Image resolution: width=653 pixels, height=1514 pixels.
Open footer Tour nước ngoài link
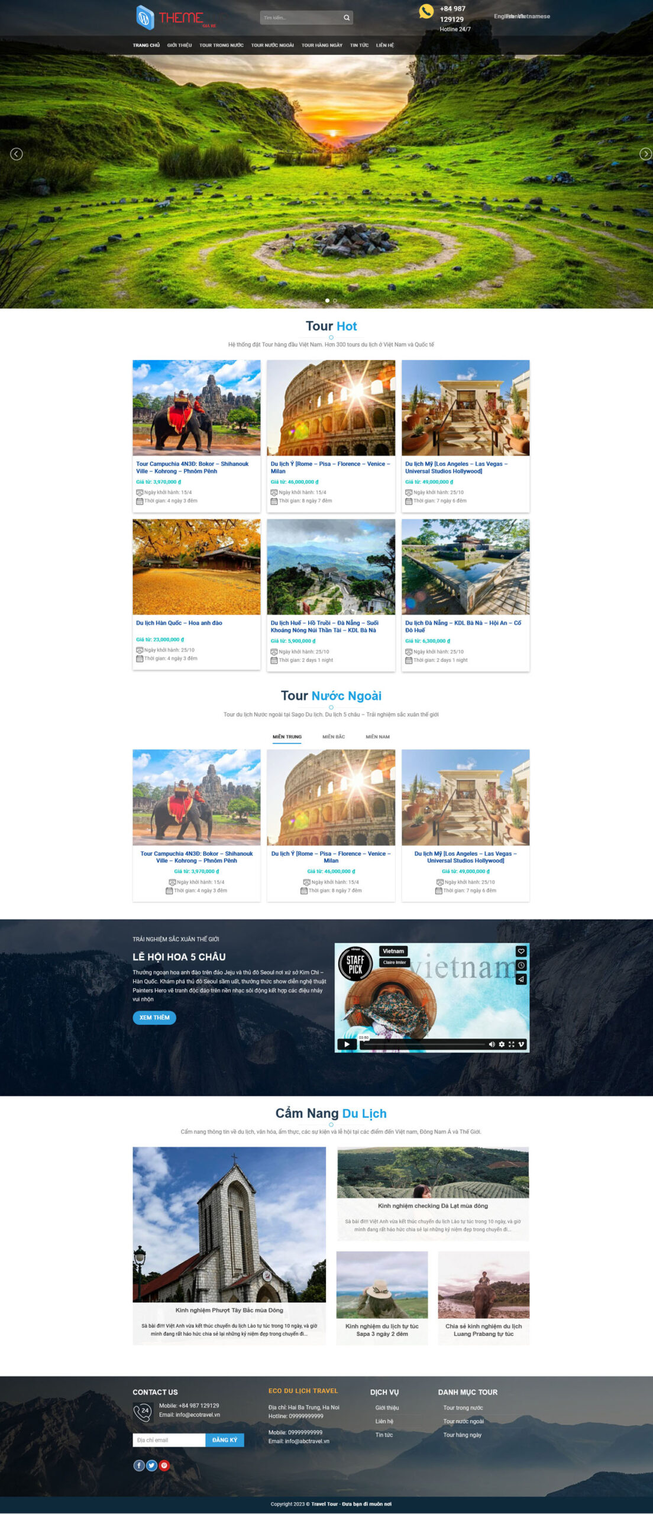[x=464, y=1421]
